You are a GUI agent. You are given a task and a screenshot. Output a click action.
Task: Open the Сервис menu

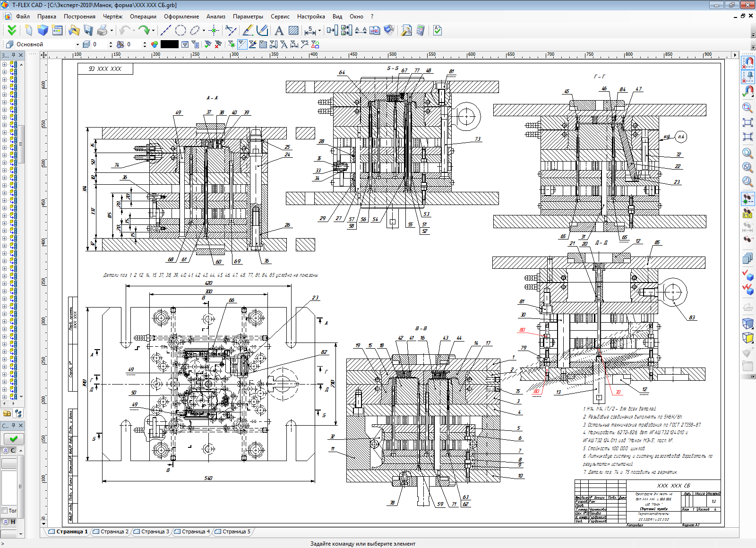click(280, 16)
